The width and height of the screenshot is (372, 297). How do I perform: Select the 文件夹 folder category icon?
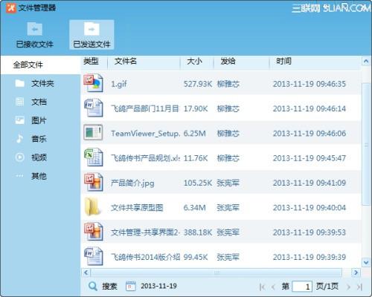click(19, 83)
